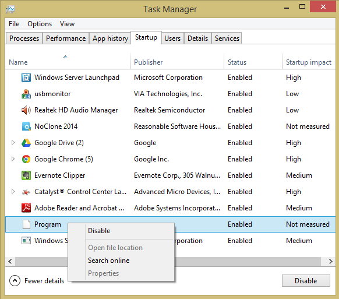The width and height of the screenshot is (339, 299).
Task: Click High impact in the Google Chrome row
Action: (294, 159)
